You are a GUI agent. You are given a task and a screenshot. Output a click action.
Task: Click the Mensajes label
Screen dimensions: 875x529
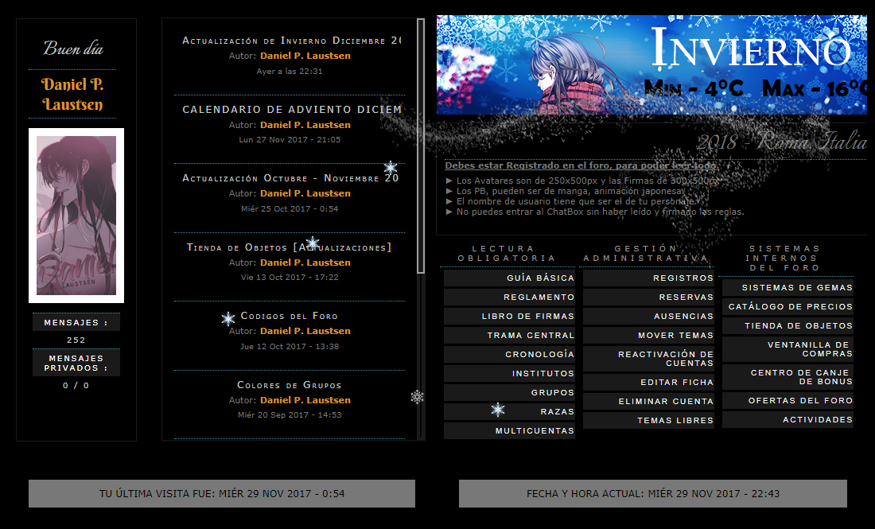pos(76,322)
